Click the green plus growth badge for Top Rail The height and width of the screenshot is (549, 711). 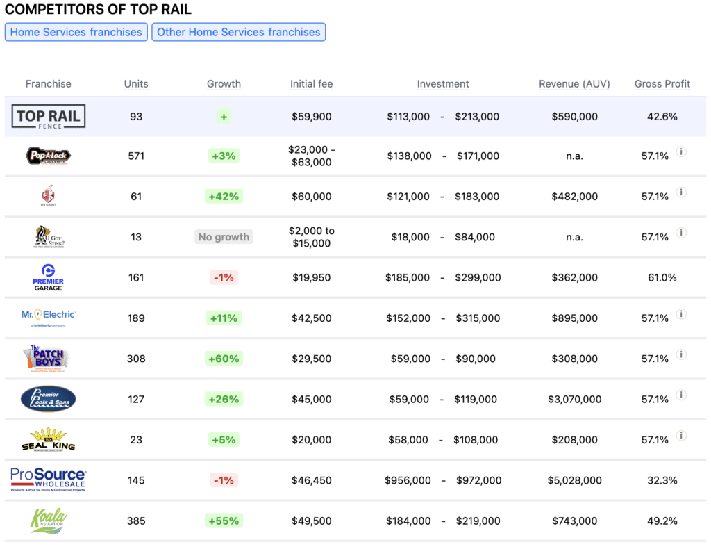click(x=224, y=117)
